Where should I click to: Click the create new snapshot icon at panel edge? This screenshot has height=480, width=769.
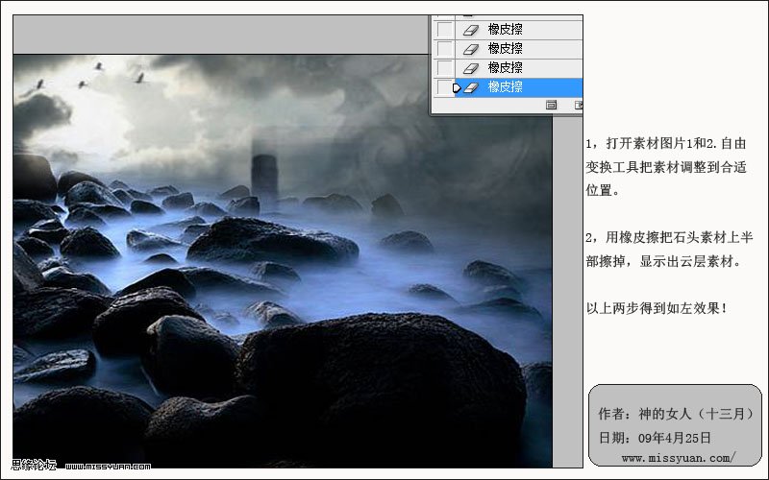579,105
